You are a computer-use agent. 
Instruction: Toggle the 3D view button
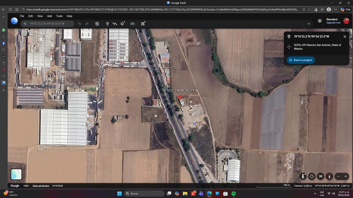coord(320,176)
